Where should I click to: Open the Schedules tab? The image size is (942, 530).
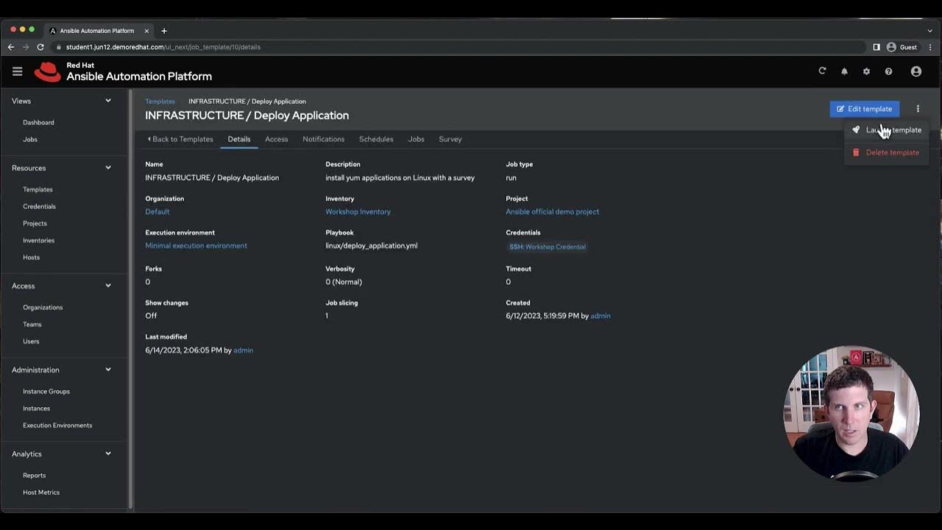tap(376, 139)
